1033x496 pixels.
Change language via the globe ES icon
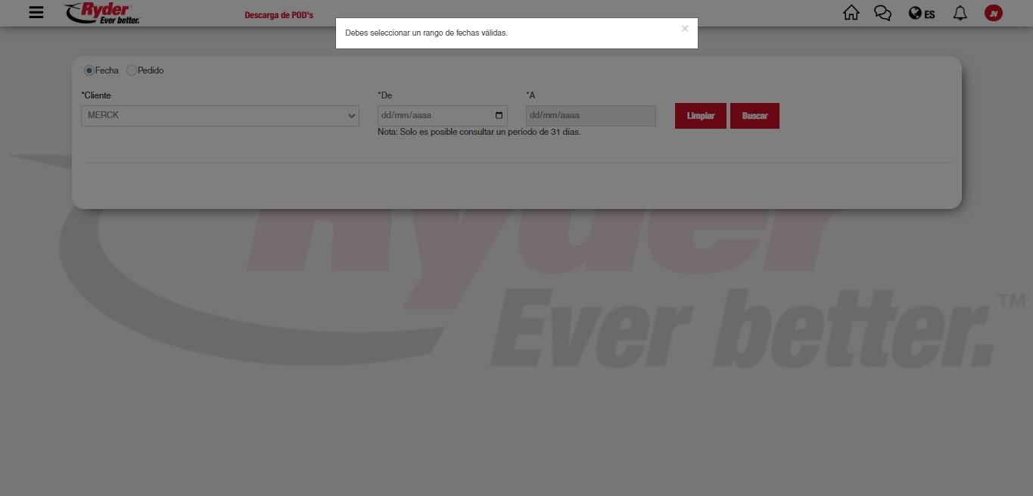click(921, 14)
